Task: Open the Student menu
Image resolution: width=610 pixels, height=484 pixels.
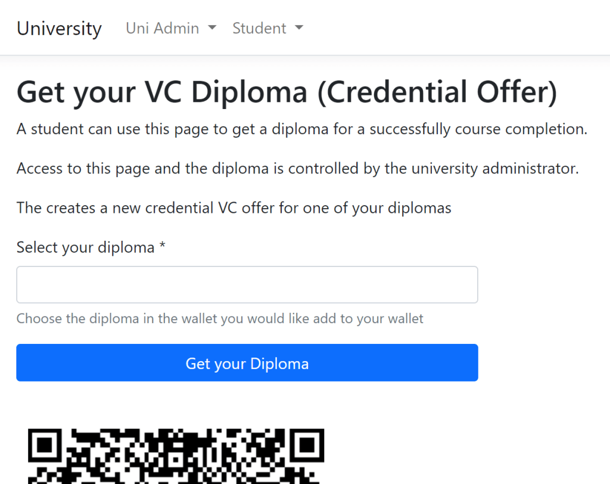Action: [x=260, y=29]
